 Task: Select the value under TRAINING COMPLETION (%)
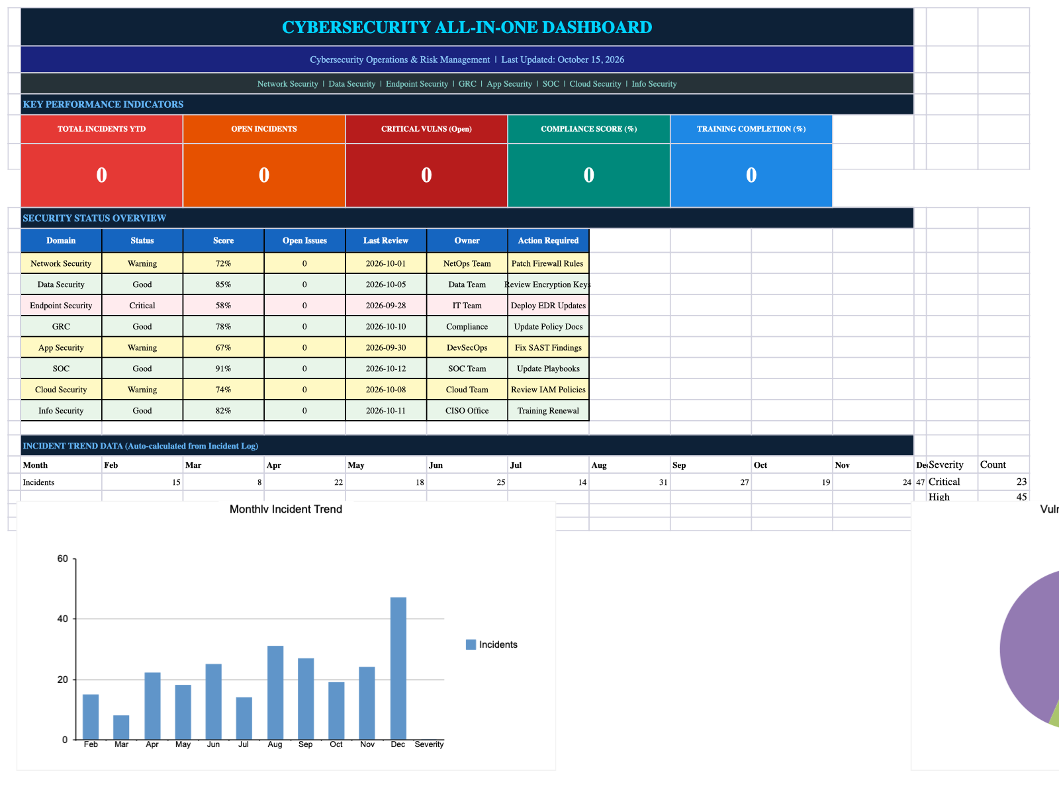(751, 175)
